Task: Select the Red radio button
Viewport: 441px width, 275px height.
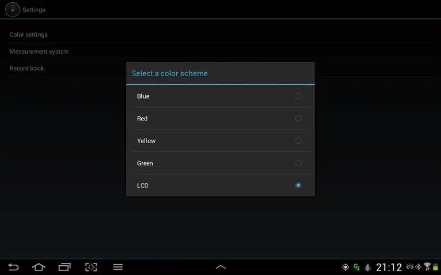Action: coord(298,119)
